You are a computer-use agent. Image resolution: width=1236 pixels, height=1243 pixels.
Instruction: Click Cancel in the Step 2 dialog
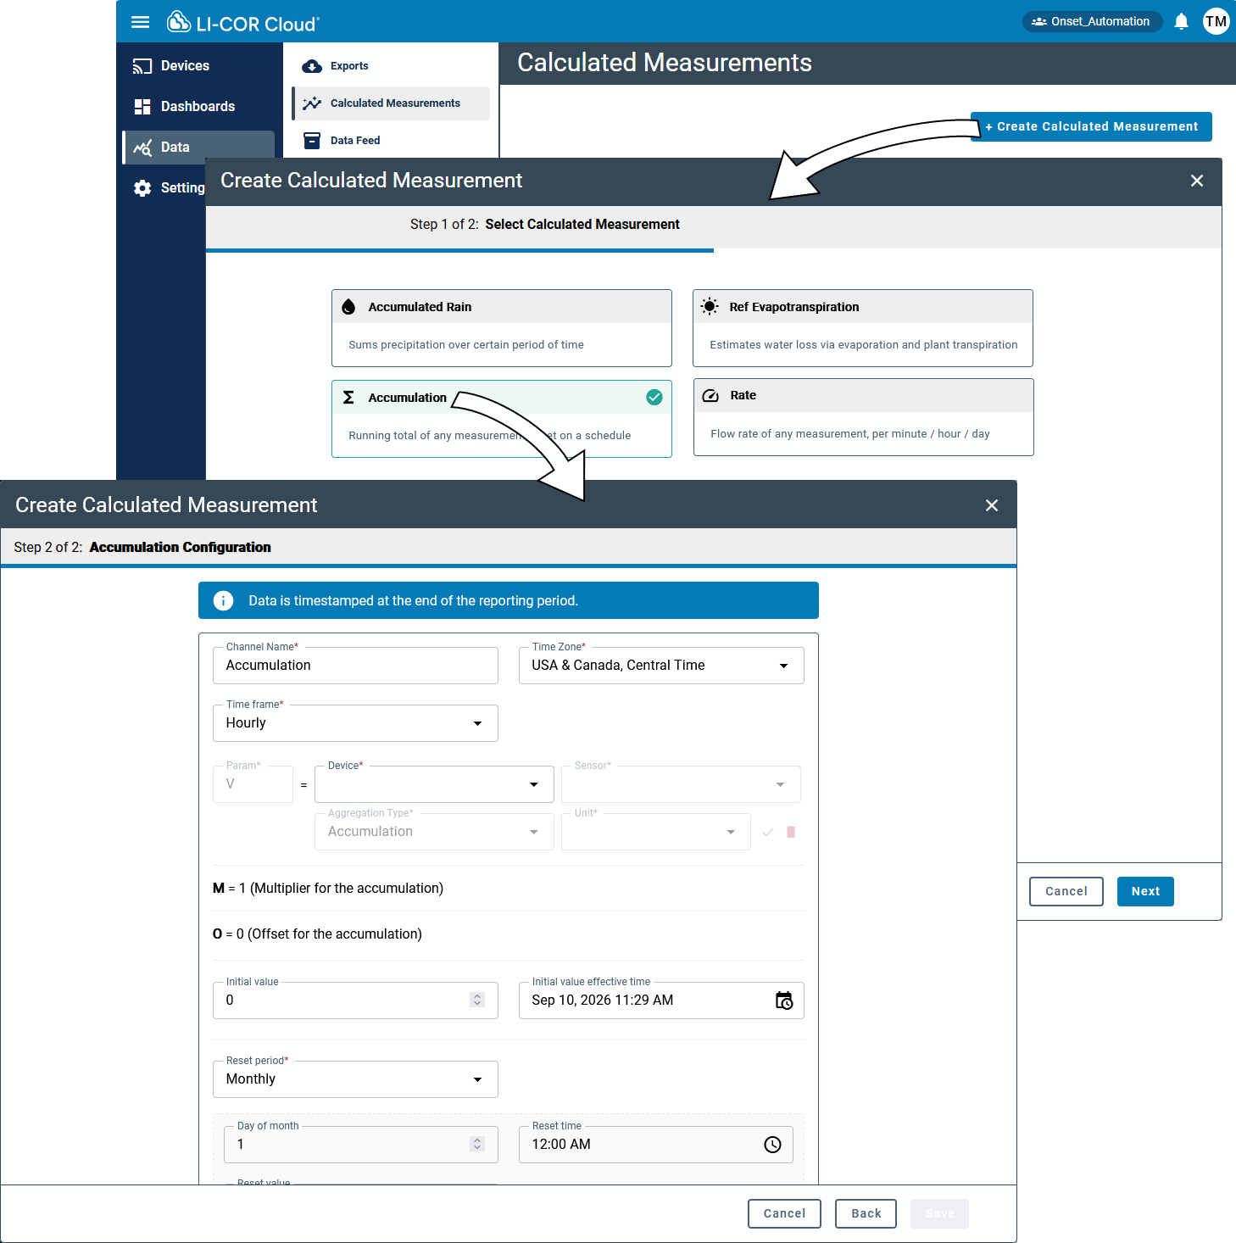coord(784,1213)
